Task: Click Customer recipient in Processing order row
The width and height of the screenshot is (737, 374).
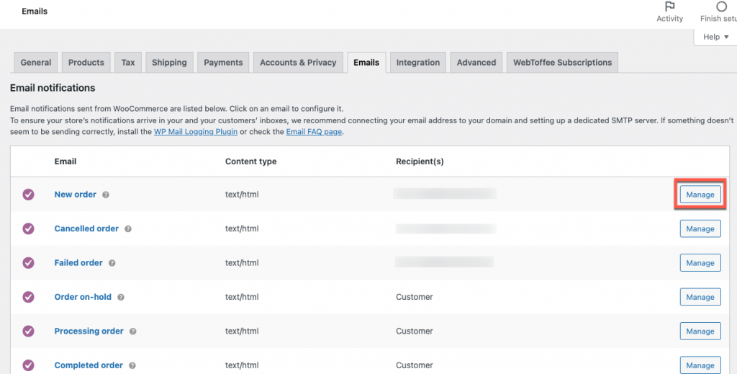Action: click(414, 331)
